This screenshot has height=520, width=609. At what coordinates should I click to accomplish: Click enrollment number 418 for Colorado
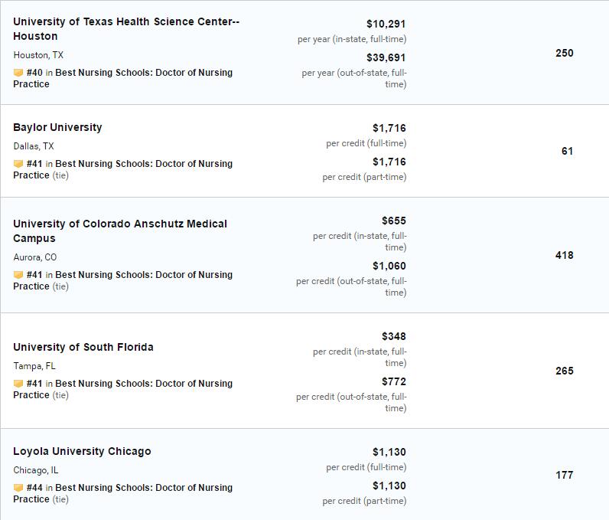click(565, 255)
